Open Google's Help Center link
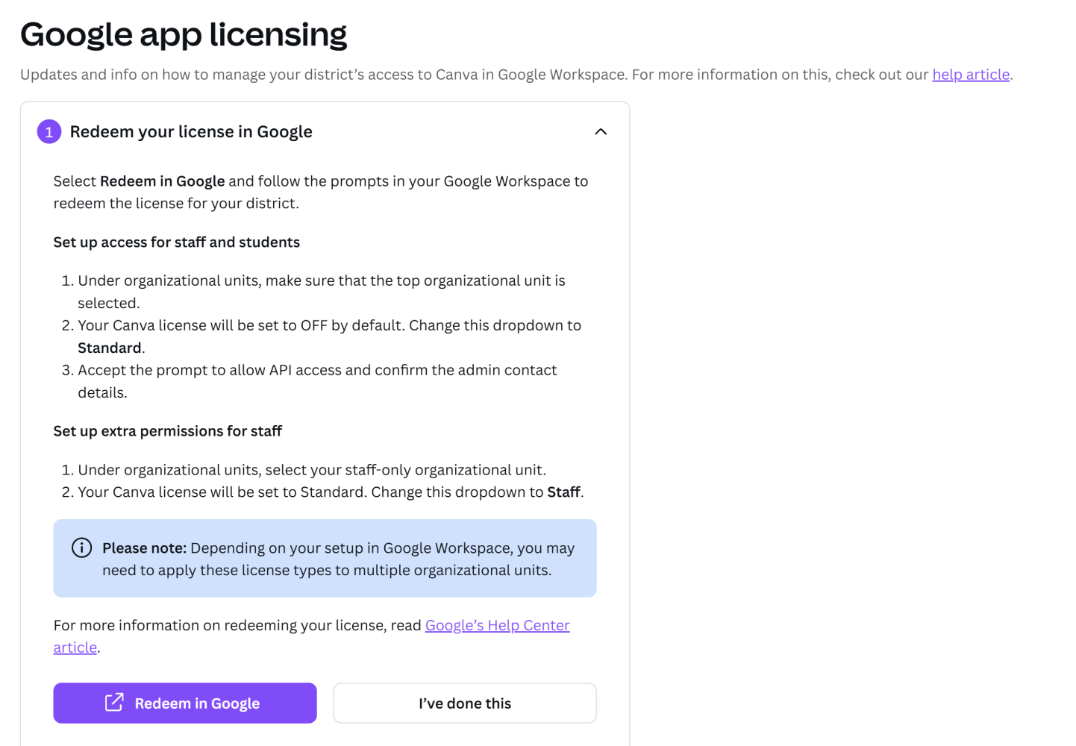Screen dimensions: 1076x746 (497, 625)
